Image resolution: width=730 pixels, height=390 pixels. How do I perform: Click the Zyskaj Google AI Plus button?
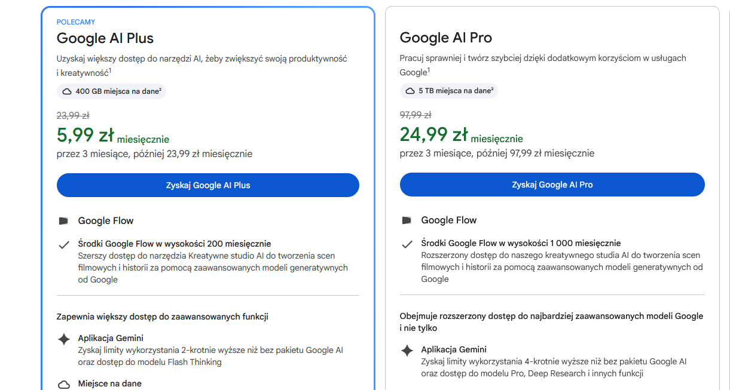pyautogui.click(x=208, y=185)
